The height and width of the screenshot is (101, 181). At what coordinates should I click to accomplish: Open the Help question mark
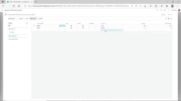click(169, 10)
